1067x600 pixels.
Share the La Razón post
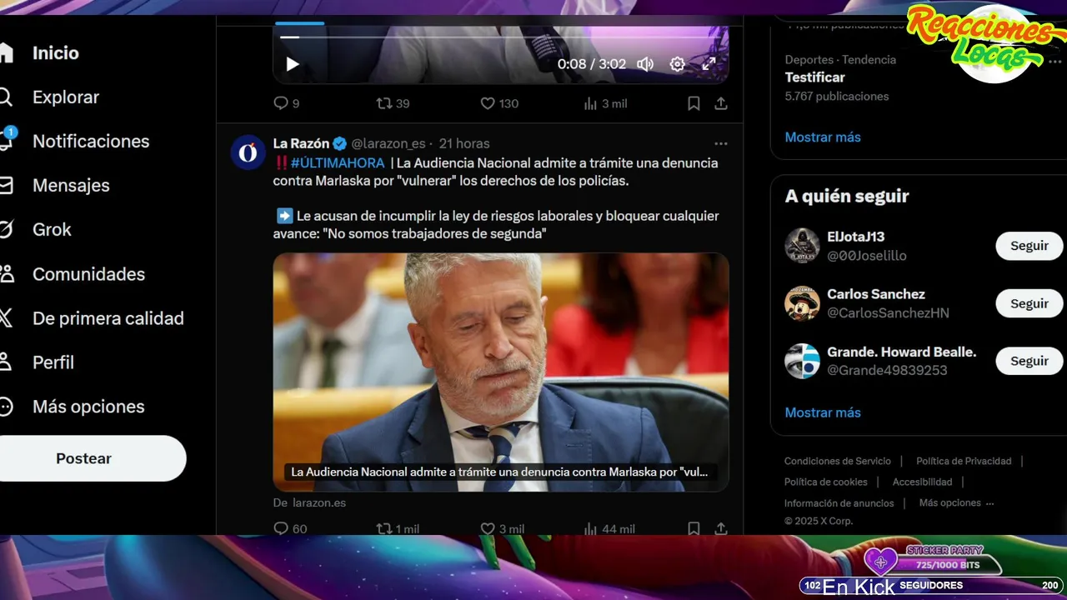click(x=721, y=528)
